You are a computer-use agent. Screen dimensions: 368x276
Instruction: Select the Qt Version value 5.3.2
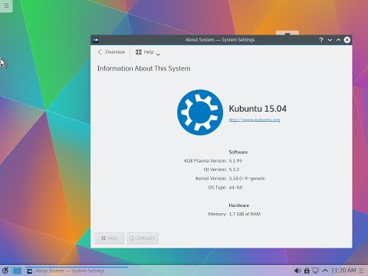click(234, 169)
